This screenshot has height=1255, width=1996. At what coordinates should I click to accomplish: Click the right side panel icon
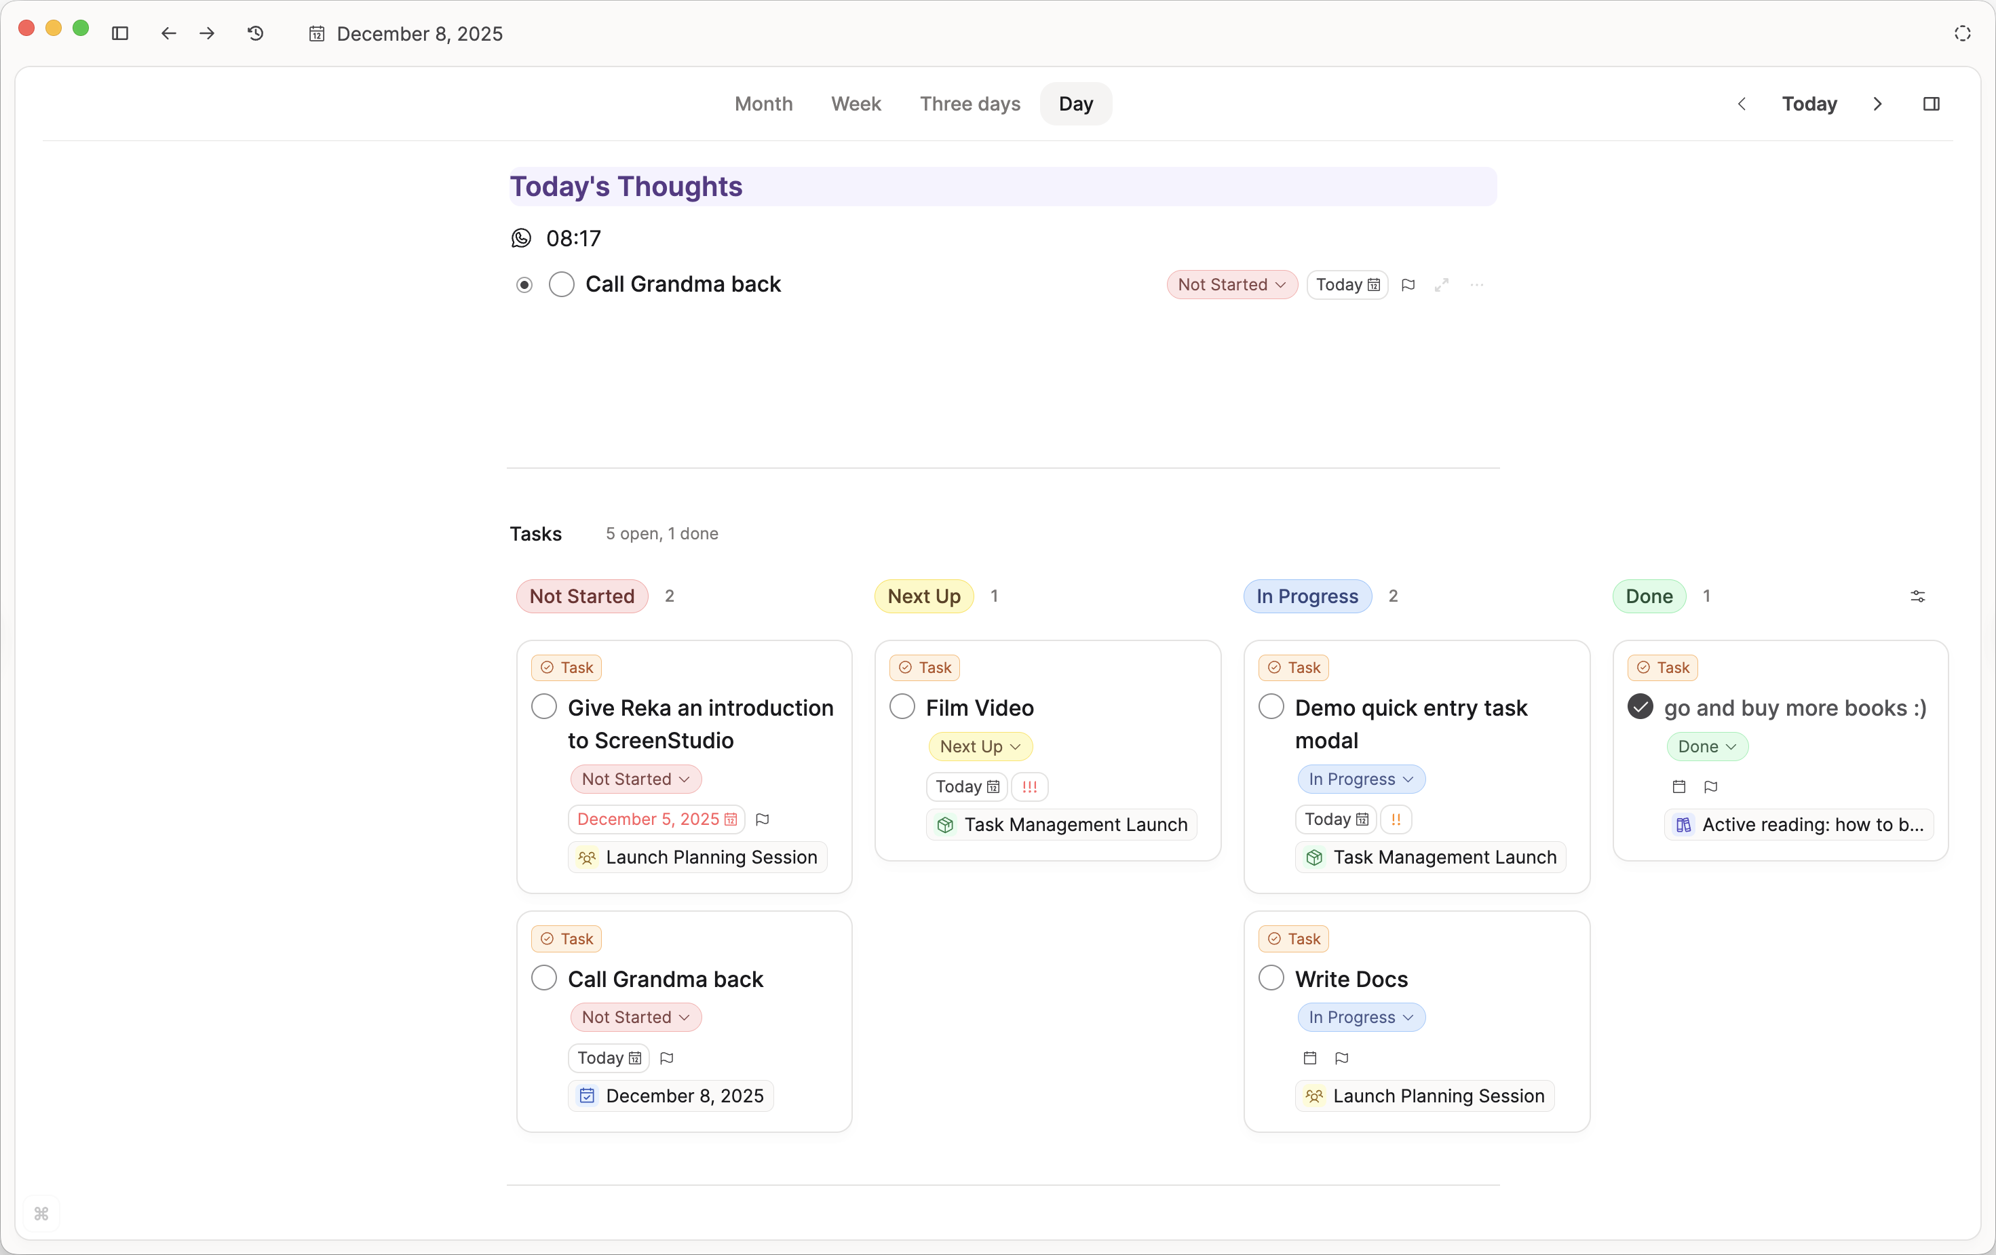tap(1930, 104)
